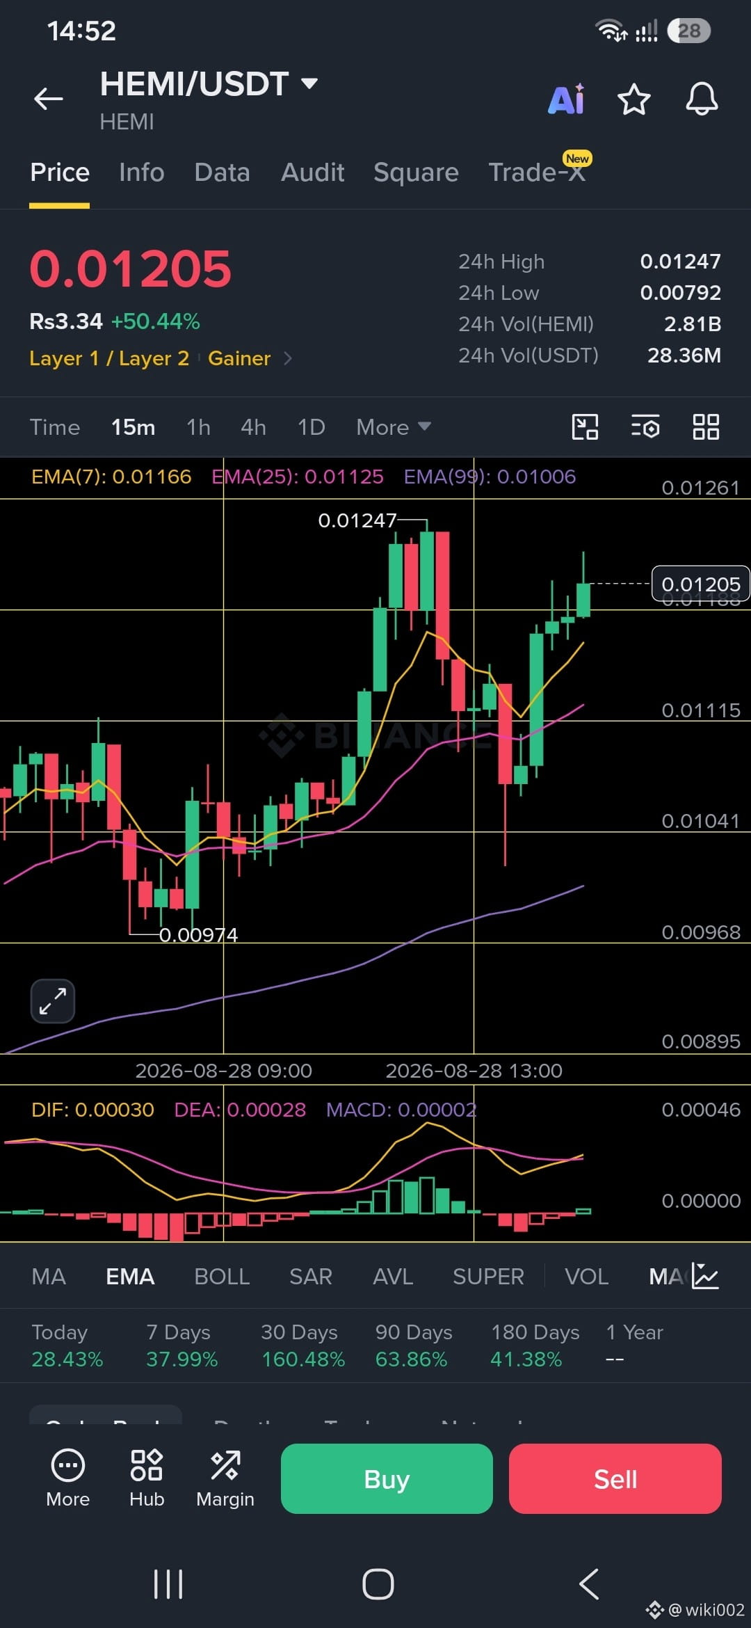Select 15m chart interval

[134, 426]
